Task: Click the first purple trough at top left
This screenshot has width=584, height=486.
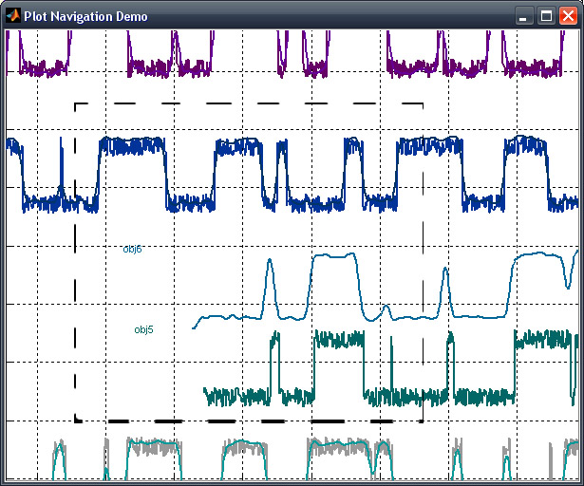Action: [44, 68]
